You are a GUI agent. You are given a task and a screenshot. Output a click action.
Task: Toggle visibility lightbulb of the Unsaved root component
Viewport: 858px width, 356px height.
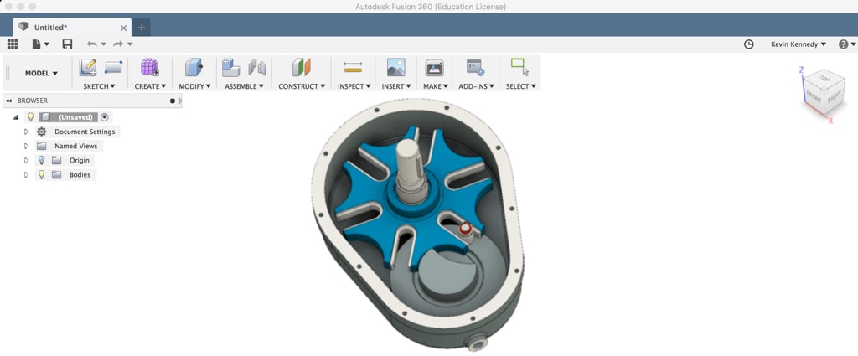tap(31, 117)
